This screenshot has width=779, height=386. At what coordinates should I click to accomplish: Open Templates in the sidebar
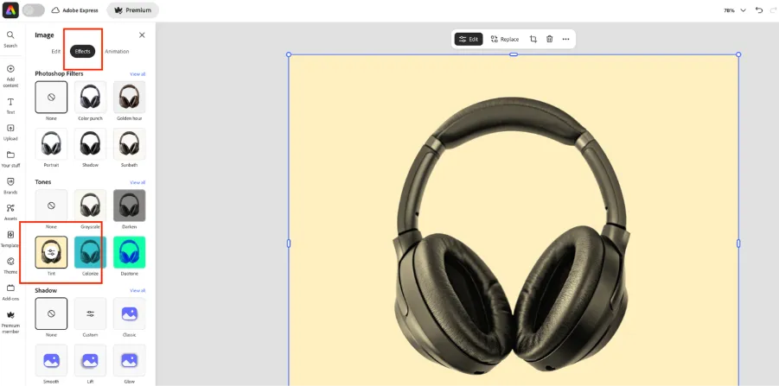[10, 238]
